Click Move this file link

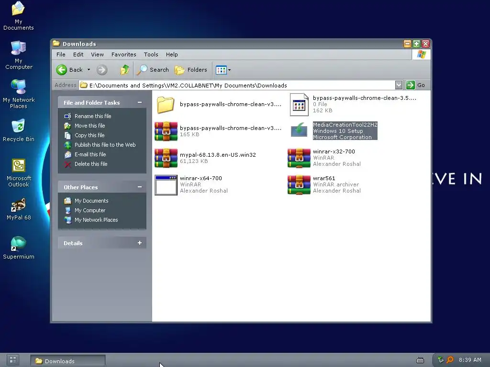89,126
